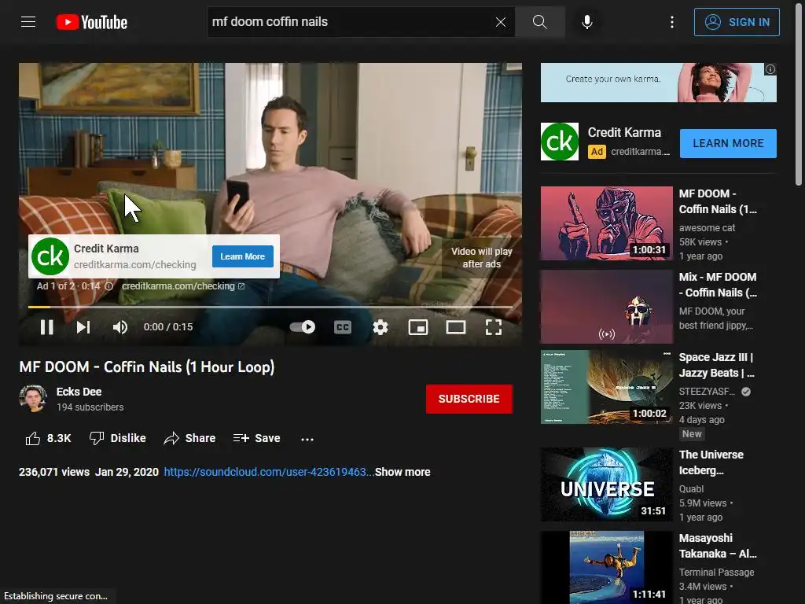Dislike the video

pyautogui.click(x=118, y=438)
